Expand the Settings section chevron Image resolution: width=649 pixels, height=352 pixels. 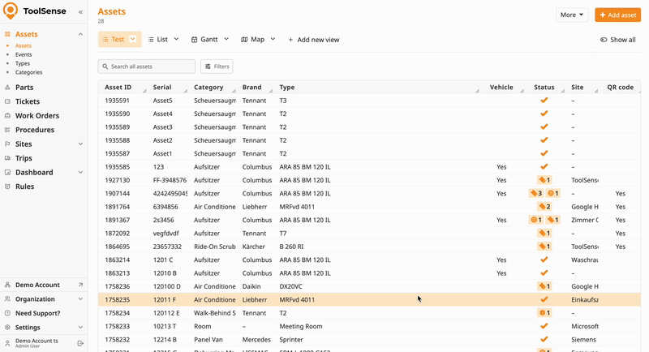coord(80,328)
